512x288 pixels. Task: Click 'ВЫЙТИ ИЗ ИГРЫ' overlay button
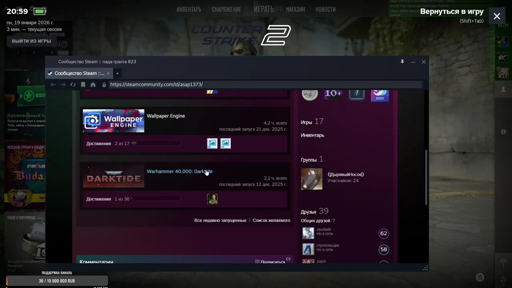click(x=32, y=41)
